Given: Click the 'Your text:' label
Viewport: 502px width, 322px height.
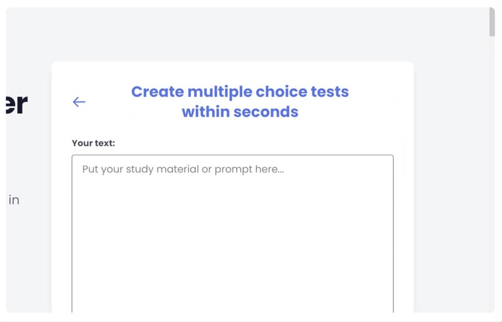Looking at the screenshot, I should pos(93,143).
